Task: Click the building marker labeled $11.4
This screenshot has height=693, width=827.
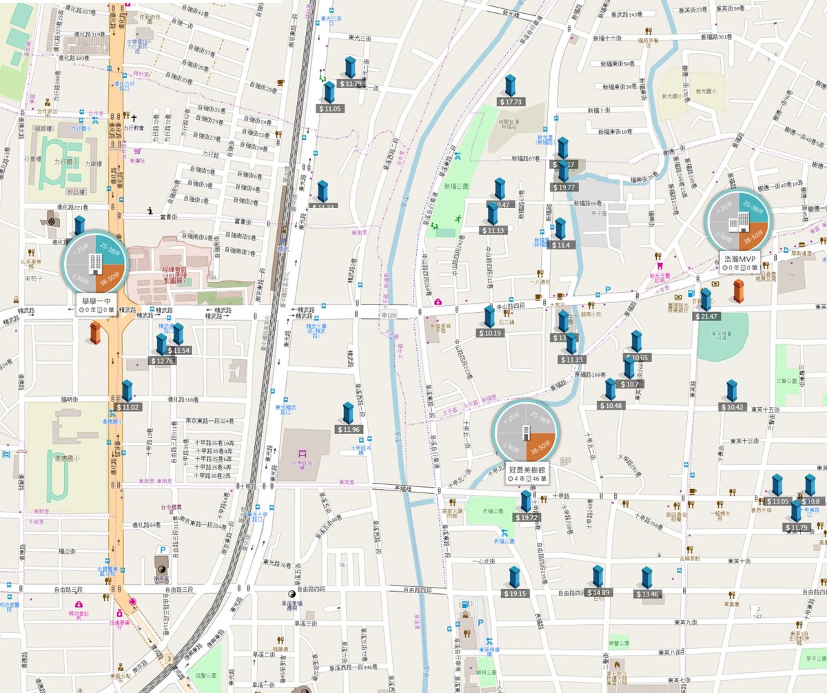Action: [x=560, y=234]
